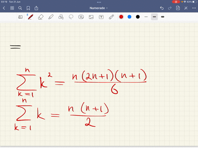Select the Eraser tool
This screenshot has width=198, height=148.
40,17
